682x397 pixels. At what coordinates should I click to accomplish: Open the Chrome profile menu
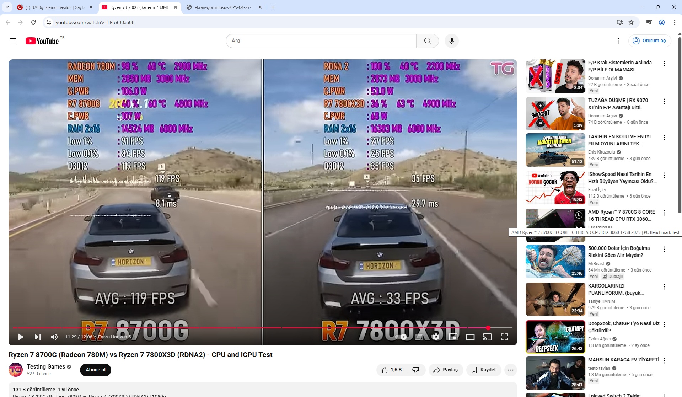point(662,22)
